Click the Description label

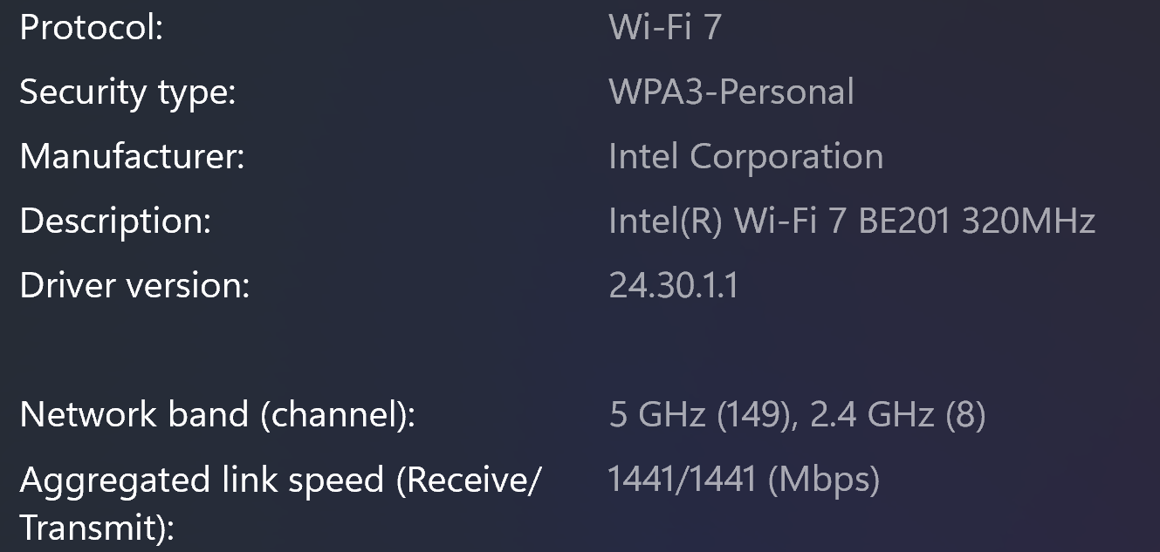pos(115,221)
